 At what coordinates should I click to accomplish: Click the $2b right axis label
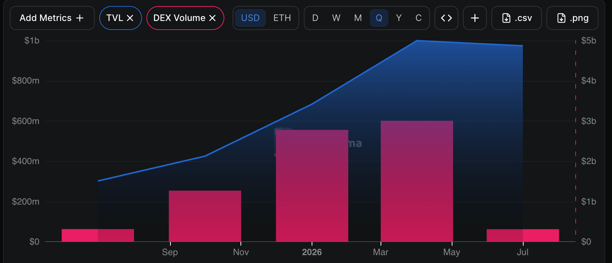coord(588,161)
